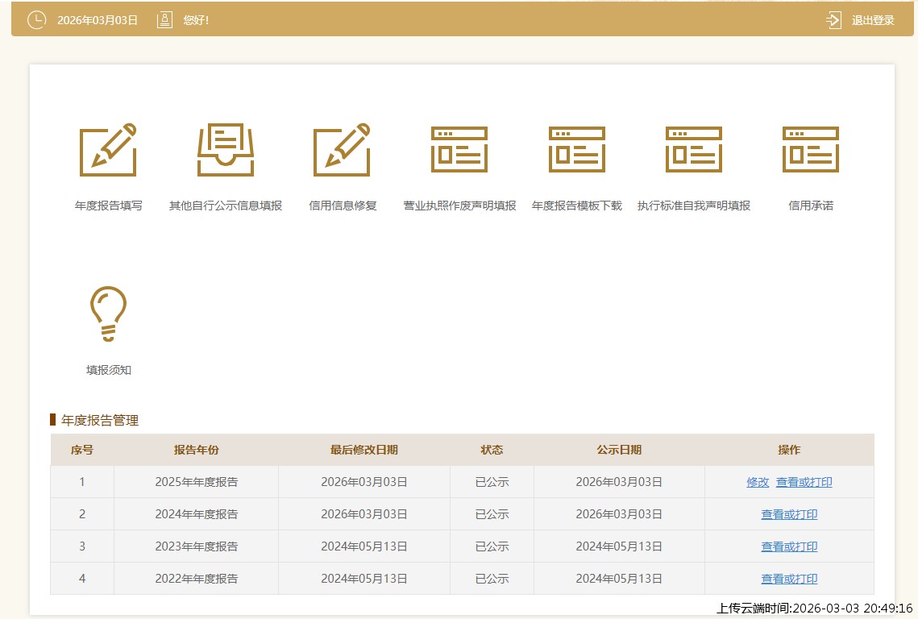Click the 退出登录 text link
Viewport: 918px width, 619px height.
[873, 20]
